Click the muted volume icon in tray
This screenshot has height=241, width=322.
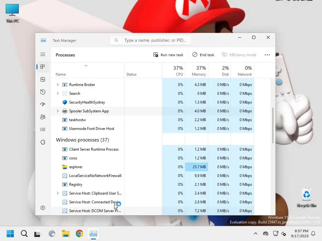click(284, 233)
